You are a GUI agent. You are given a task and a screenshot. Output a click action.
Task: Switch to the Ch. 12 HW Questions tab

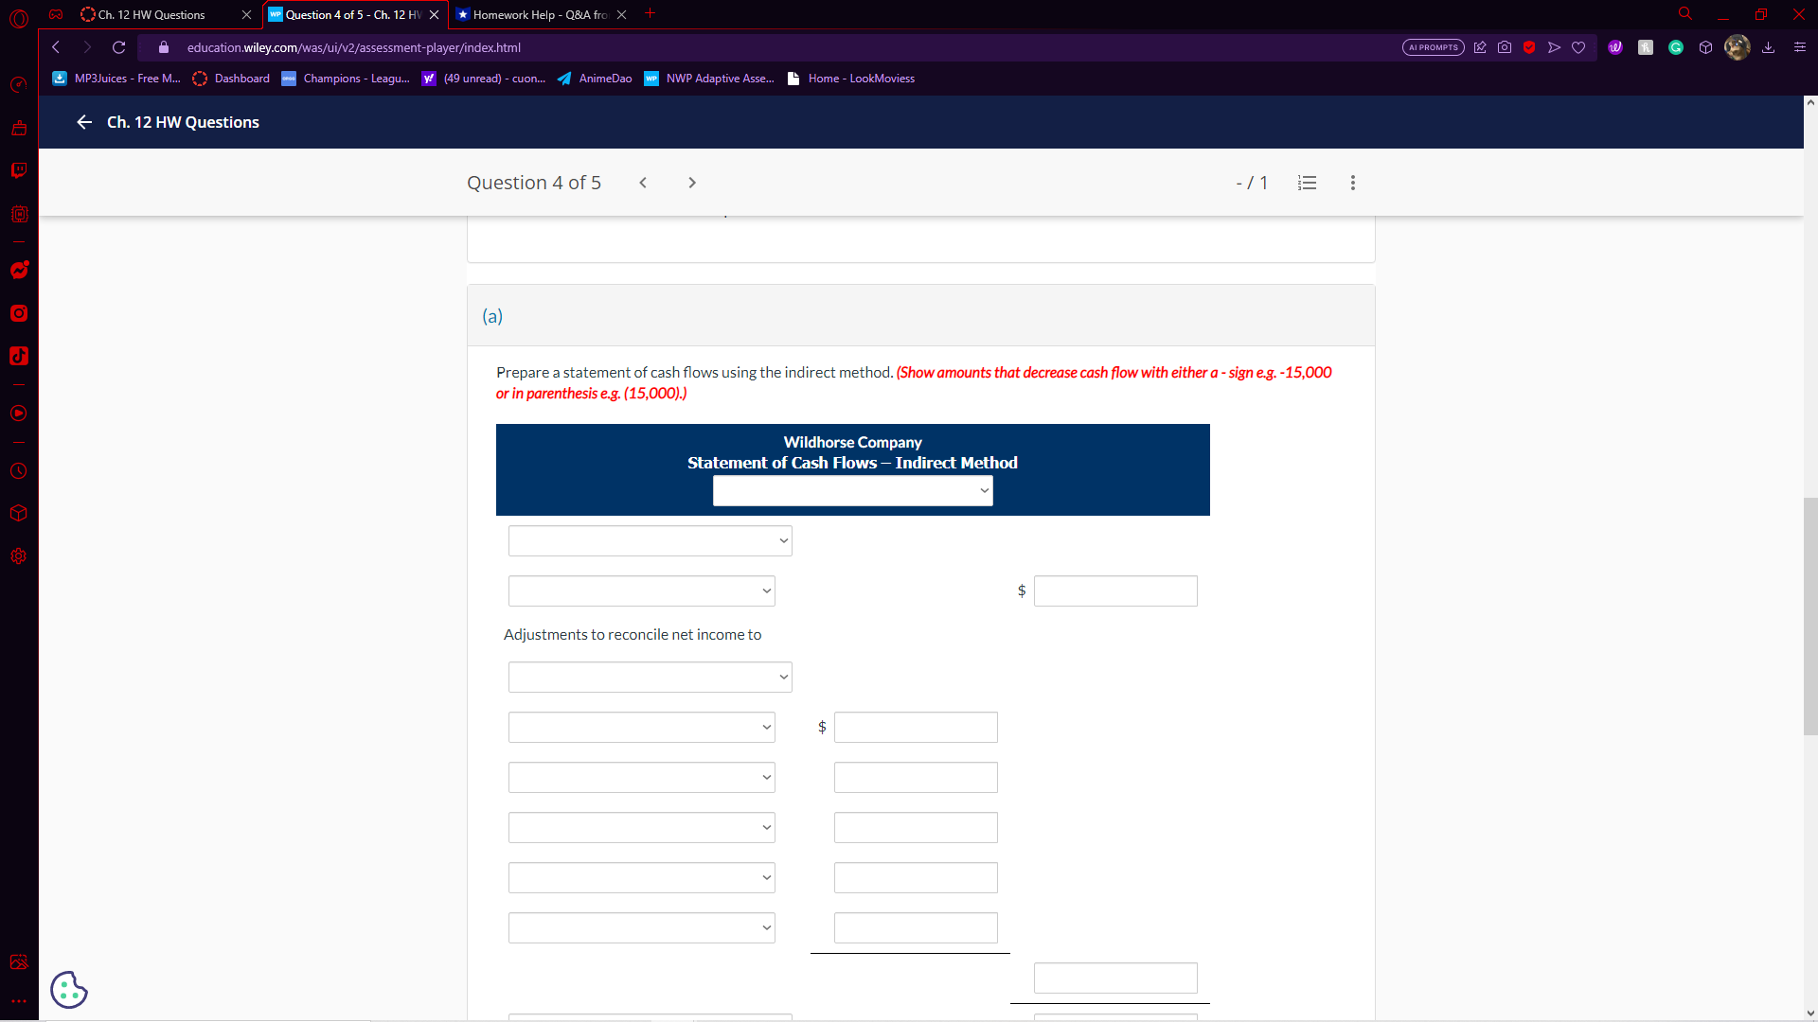pyautogui.click(x=151, y=14)
